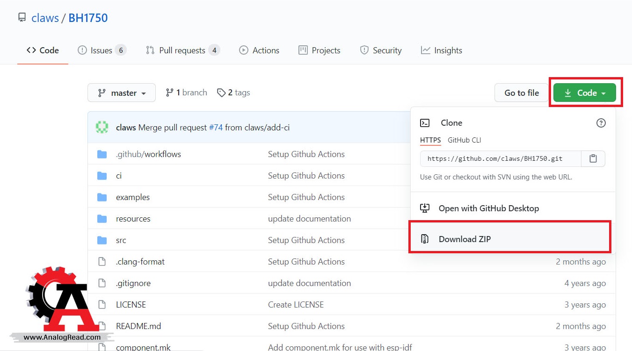Image resolution: width=632 pixels, height=351 pixels.
Task: Click the clone URL input field
Action: click(501, 159)
